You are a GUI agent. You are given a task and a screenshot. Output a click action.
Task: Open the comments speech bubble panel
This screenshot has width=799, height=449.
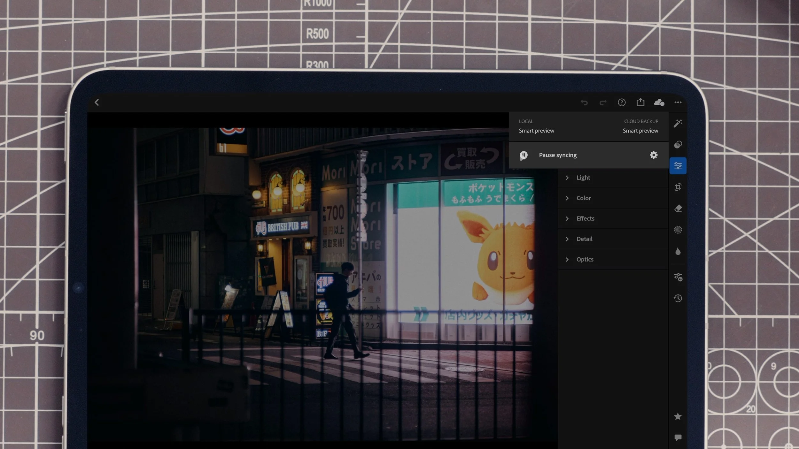pos(678,438)
